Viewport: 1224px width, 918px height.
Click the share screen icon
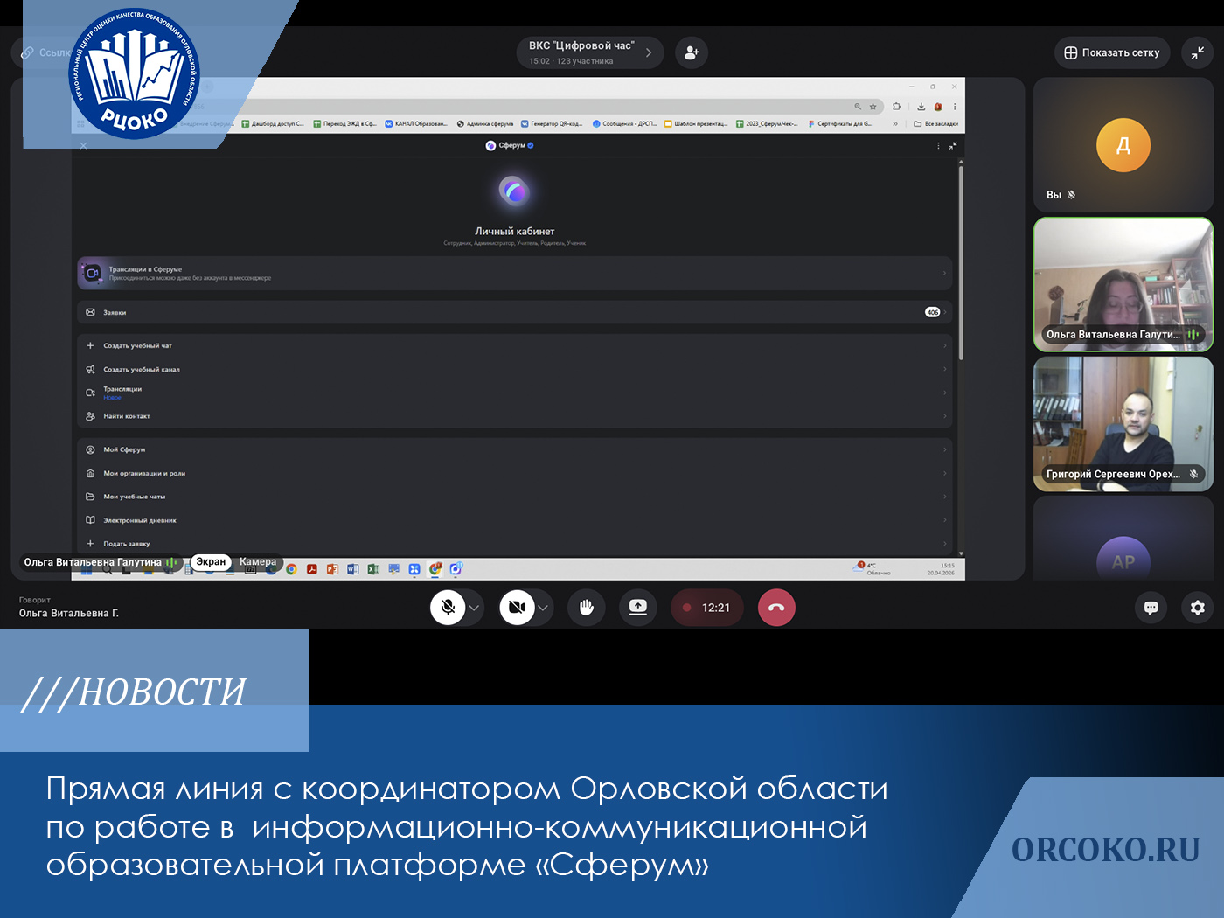point(638,608)
